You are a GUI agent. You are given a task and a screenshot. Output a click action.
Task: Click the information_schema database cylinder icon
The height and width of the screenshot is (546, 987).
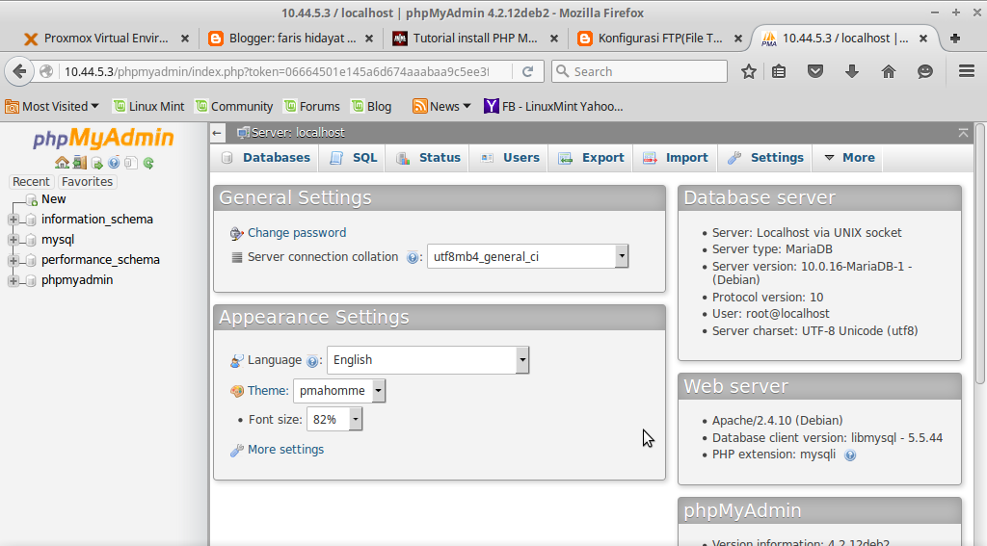(x=31, y=220)
